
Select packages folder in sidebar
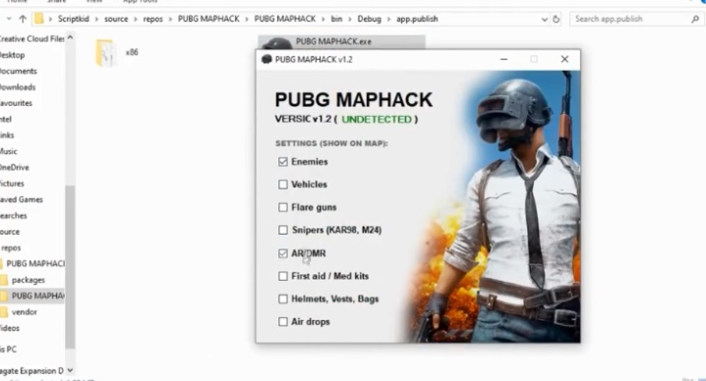click(28, 280)
